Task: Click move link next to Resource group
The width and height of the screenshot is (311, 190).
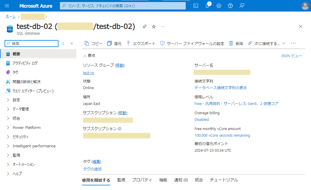Action: click(120, 65)
